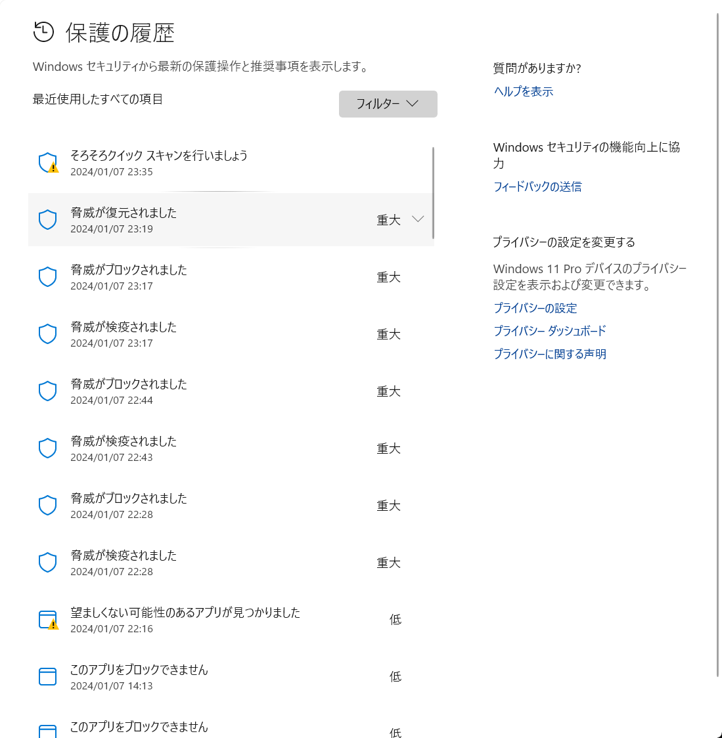Click shield icon of 脅威が復元されました 23:19
Viewport: 722px width, 738px height.
(x=47, y=220)
